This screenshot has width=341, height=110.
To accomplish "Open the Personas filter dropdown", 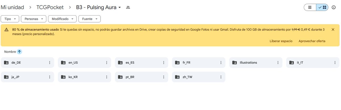I will 34,19.
